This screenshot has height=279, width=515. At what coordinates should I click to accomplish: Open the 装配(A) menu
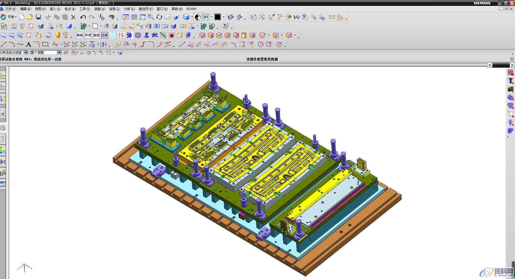[99, 9]
